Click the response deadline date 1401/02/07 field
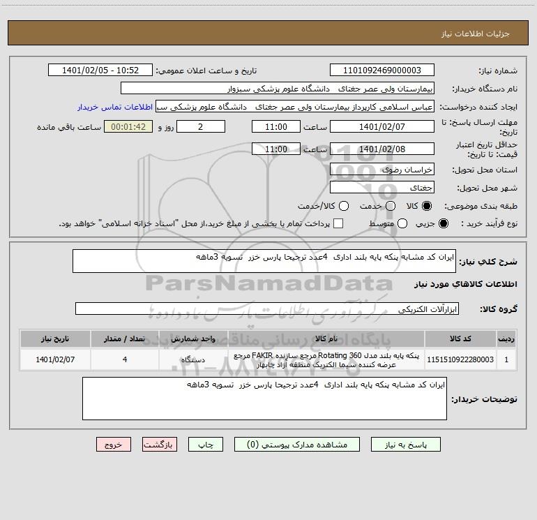Viewport: 537px width, 520px height. (x=382, y=126)
